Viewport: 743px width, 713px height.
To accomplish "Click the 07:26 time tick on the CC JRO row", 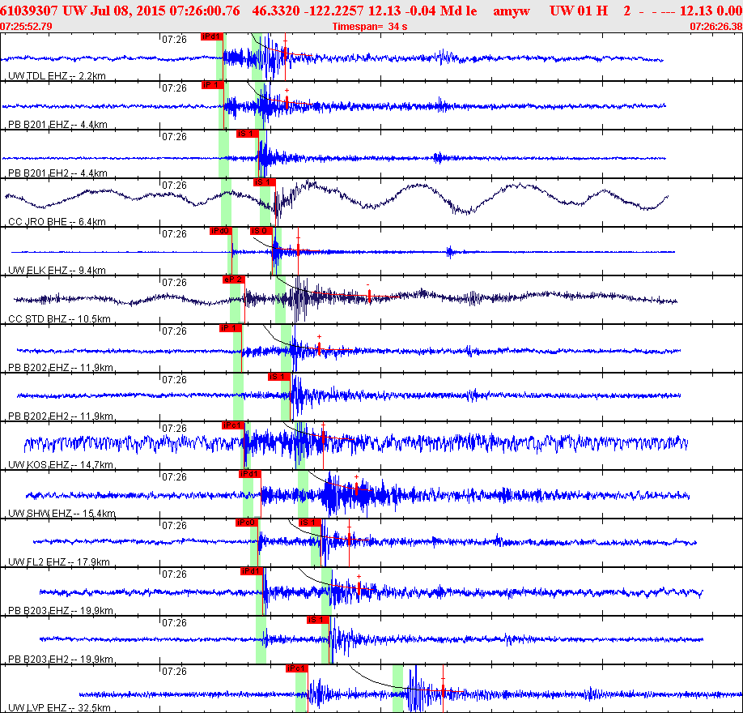I will coord(174,186).
